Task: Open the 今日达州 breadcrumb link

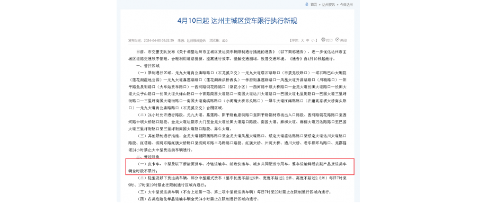Action: pyautogui.click(x=346, y=5)
